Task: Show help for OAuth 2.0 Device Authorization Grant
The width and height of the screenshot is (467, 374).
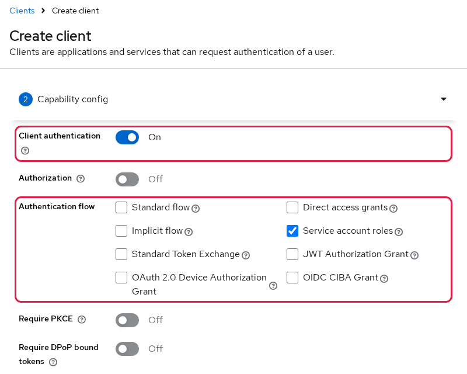Action: pyautogui.click(x=273, y=286)
